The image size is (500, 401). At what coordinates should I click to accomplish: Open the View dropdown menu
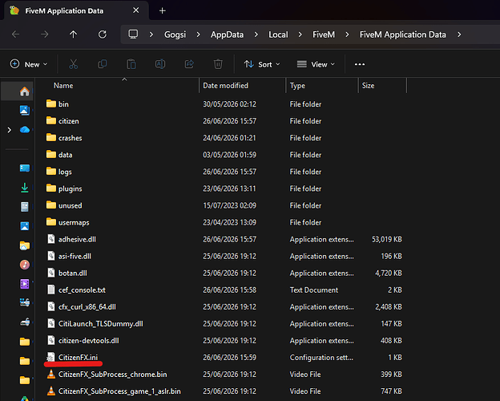click(316, 64)
